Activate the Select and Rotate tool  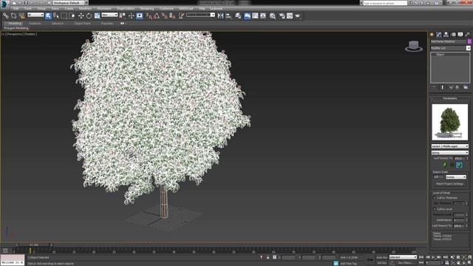click(89, 16)
